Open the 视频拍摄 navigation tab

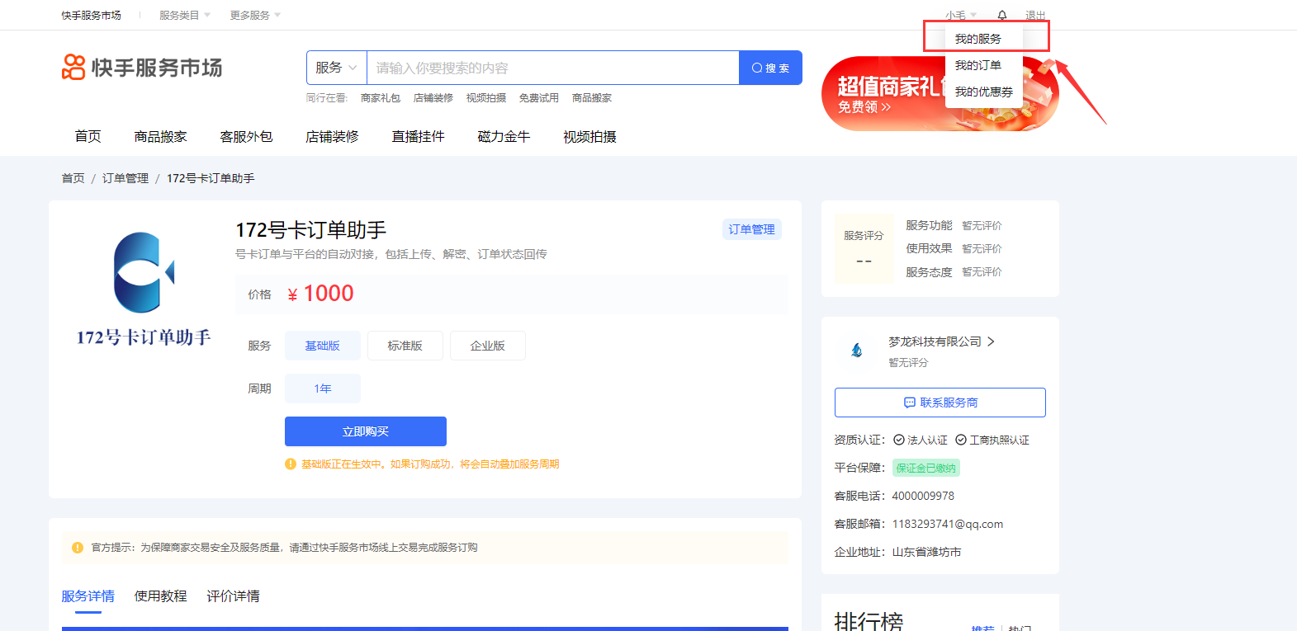pos(589,136)
